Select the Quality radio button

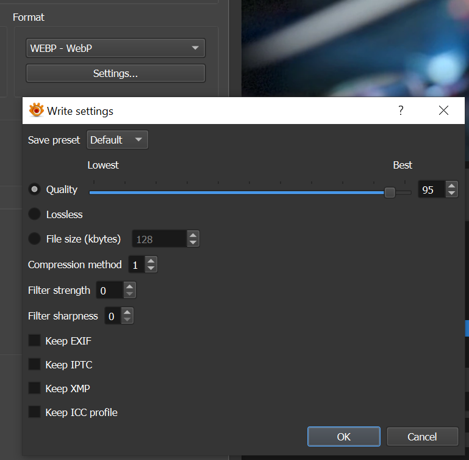point(34,189)
